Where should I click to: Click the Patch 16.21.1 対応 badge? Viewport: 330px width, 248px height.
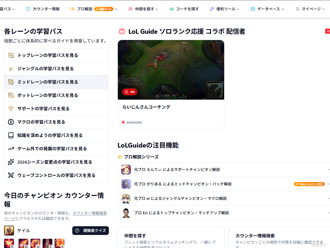(x=309, y=184)
